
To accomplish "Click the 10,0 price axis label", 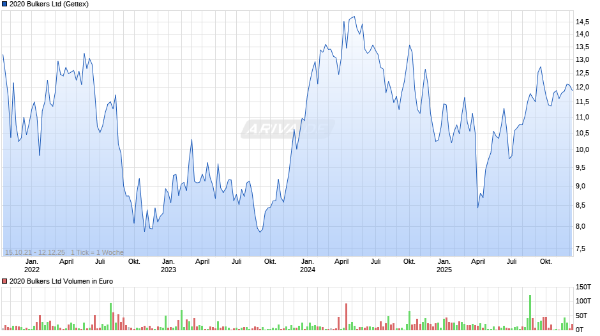I will tap(582, 150).
